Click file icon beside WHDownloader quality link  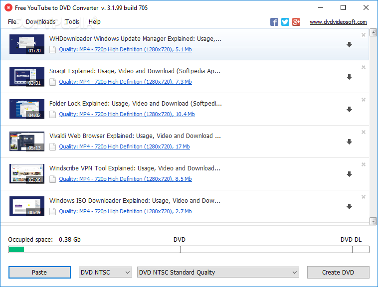[52, 50]
